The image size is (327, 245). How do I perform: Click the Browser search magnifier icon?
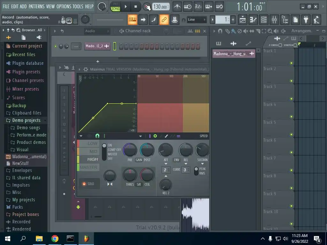pyautogui.click(x=18, y=30)
